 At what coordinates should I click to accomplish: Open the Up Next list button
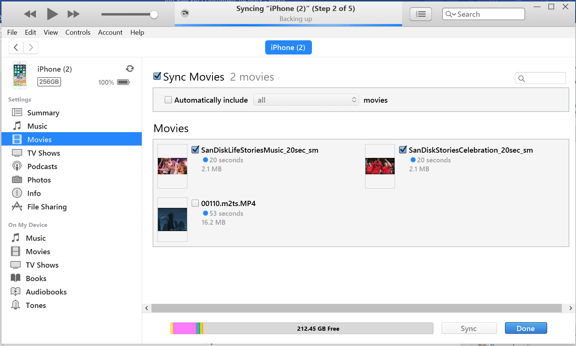(421, 14)
